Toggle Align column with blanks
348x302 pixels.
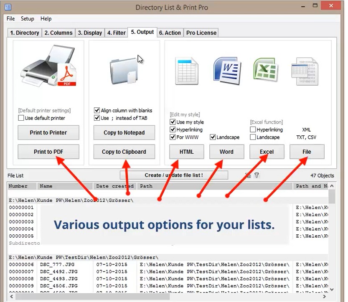pos(97,110)
